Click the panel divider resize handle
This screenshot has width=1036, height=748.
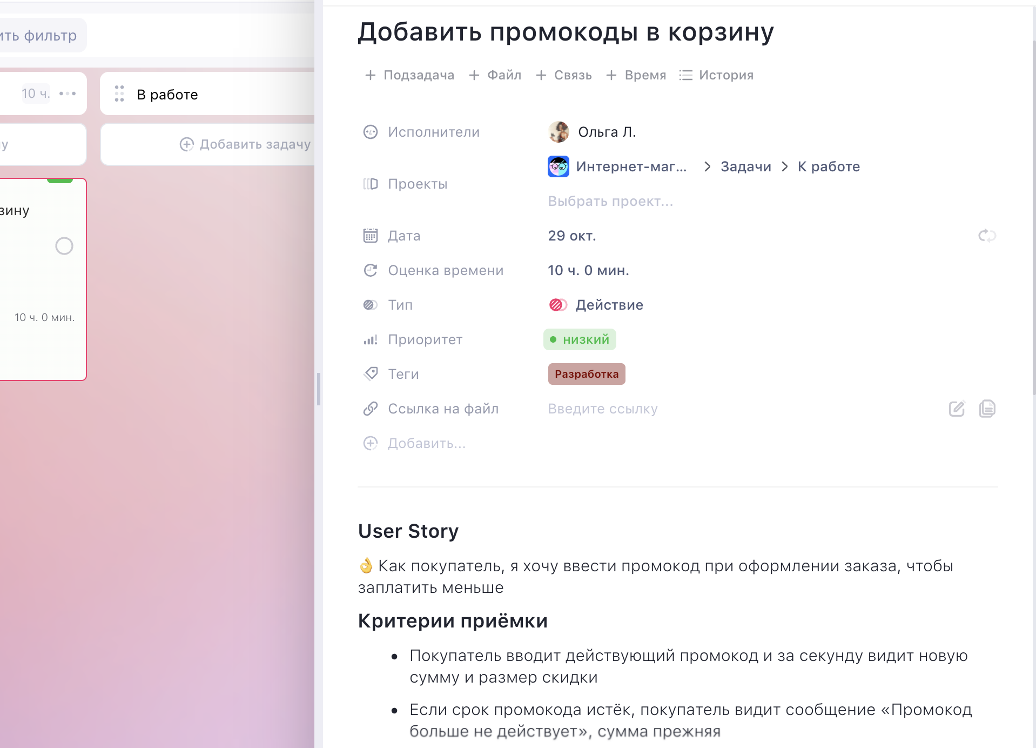coord(319,389)
